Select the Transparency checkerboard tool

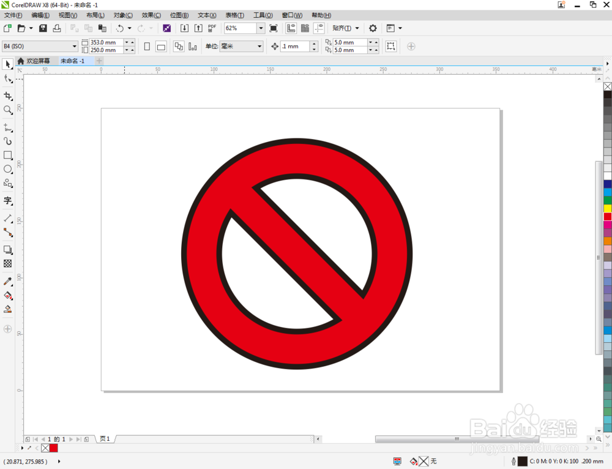[8, 264]
